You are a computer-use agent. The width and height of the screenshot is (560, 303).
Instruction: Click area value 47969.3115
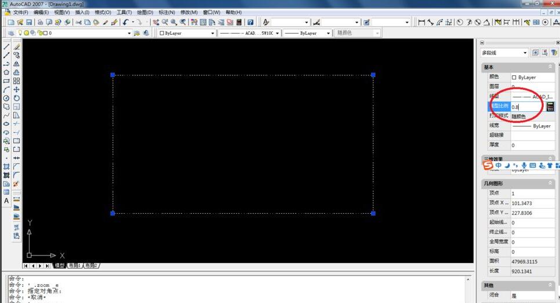[x=533, y=261]
